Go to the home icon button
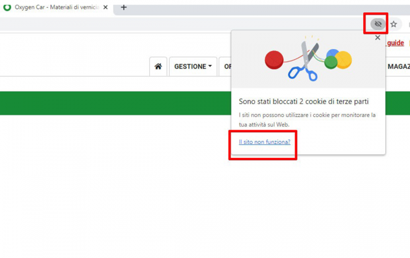The image size is (410, 258). (x=158, y=66)
